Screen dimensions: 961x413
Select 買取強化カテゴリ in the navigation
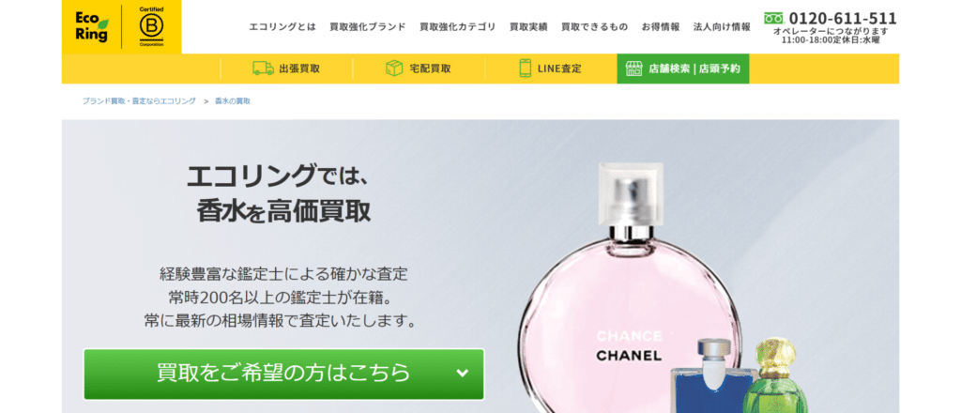[458, 27]
